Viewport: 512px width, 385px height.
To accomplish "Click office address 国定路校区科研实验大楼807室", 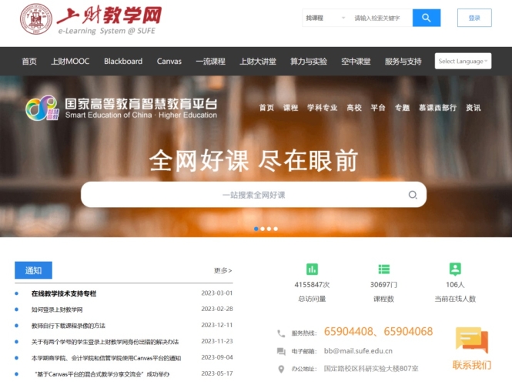I will point(371,369).
